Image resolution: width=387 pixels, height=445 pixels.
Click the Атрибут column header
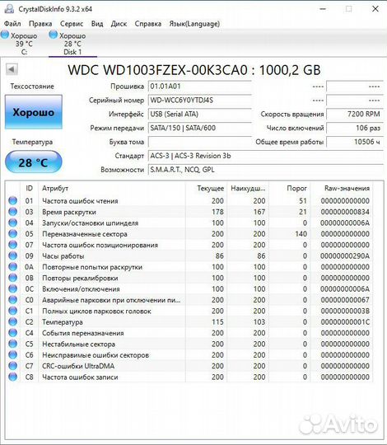112,188
